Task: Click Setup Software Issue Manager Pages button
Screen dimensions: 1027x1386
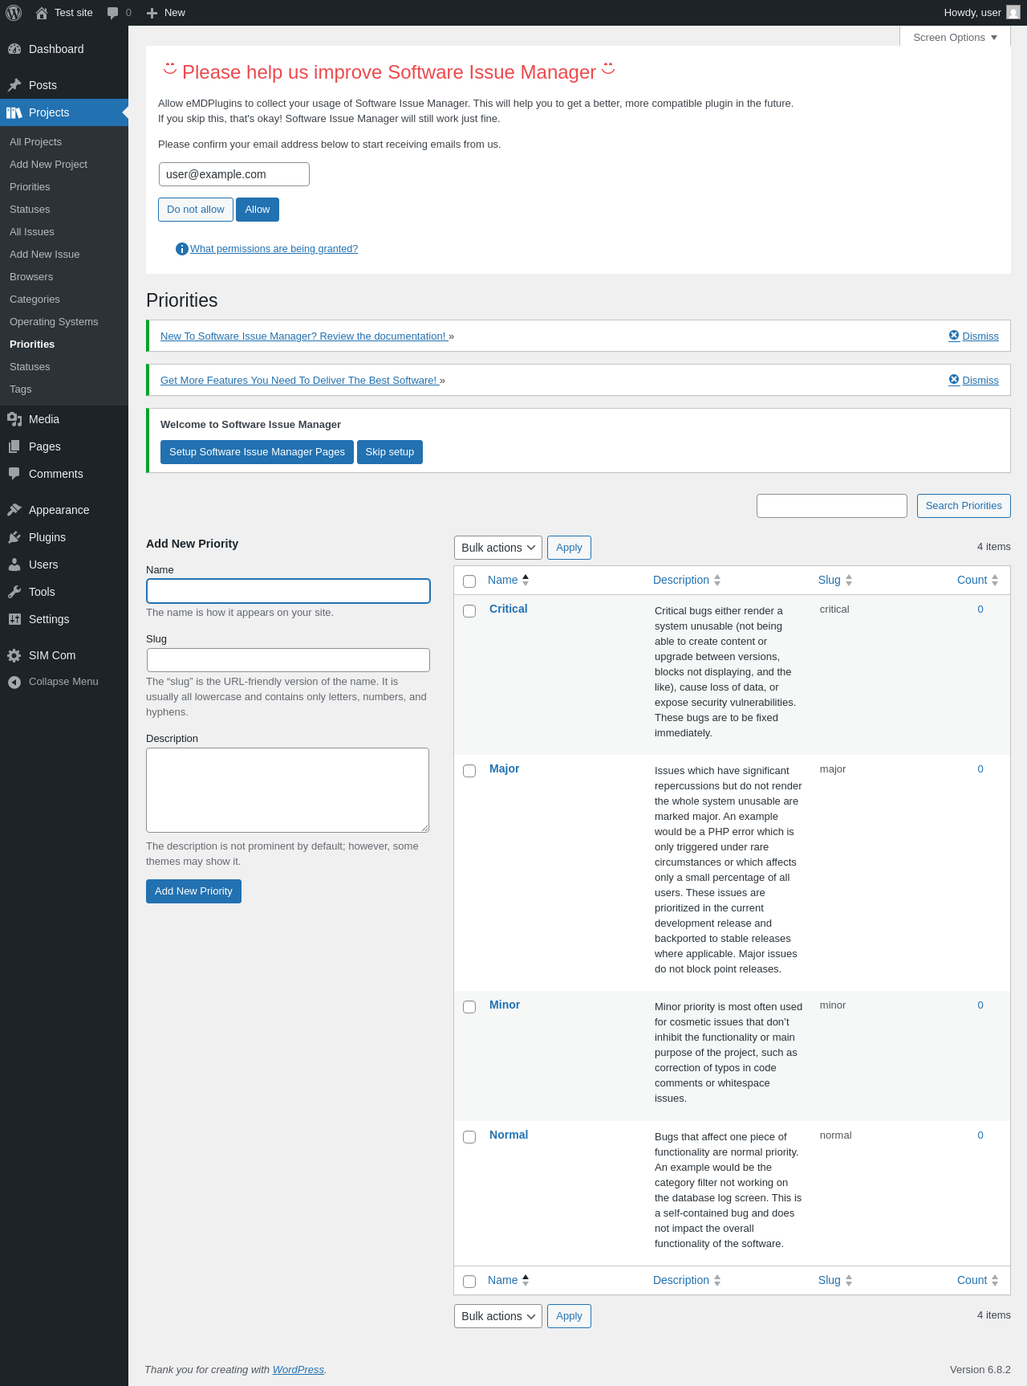Action: (257, 452)
